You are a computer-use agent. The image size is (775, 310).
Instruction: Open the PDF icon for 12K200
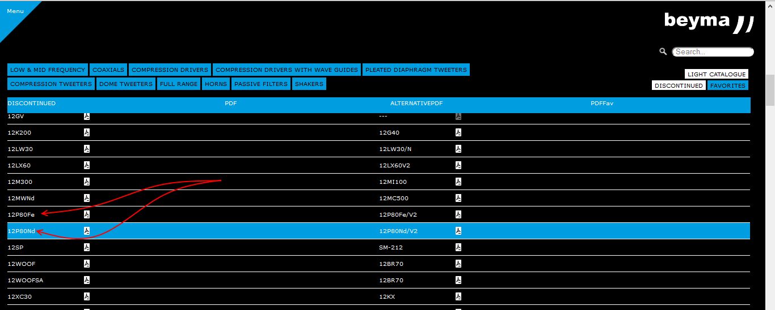(x=87, y=132)
